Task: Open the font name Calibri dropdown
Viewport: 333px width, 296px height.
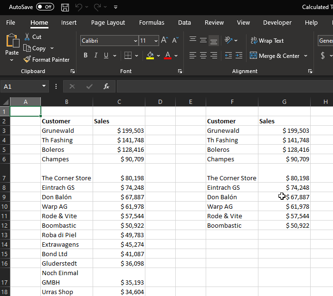Action: coord(135,41)
